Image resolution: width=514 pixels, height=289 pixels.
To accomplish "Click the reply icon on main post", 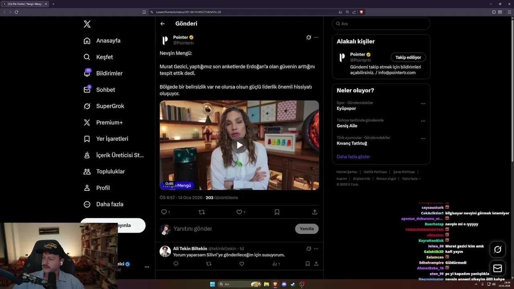I will pos(164,212).
